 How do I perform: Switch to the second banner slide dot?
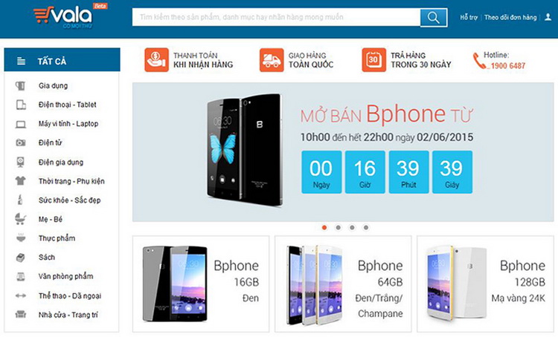338,228
